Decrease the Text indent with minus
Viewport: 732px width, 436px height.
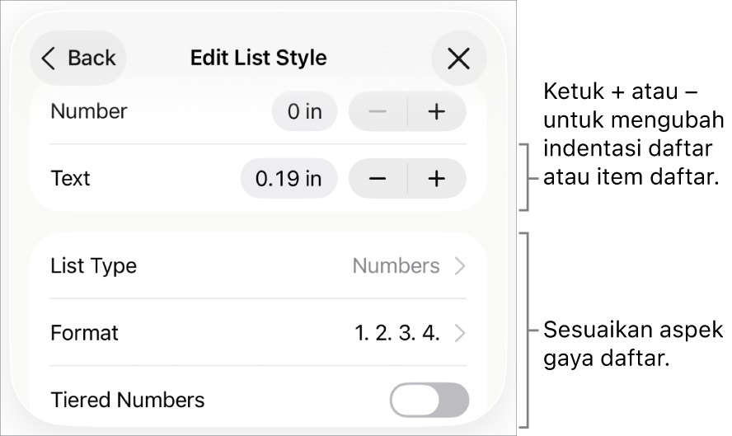coord(378,179)
